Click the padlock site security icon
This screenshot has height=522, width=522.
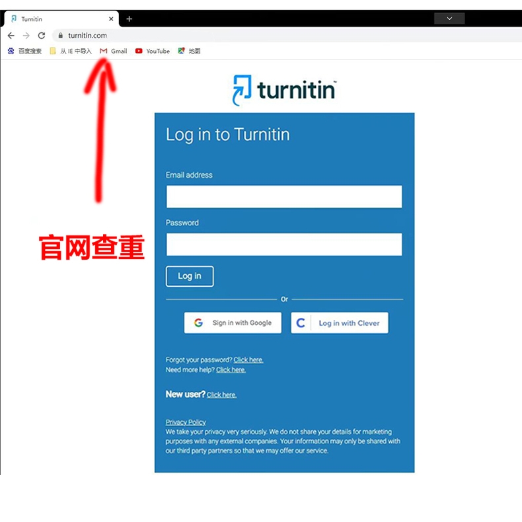[60, 35]
